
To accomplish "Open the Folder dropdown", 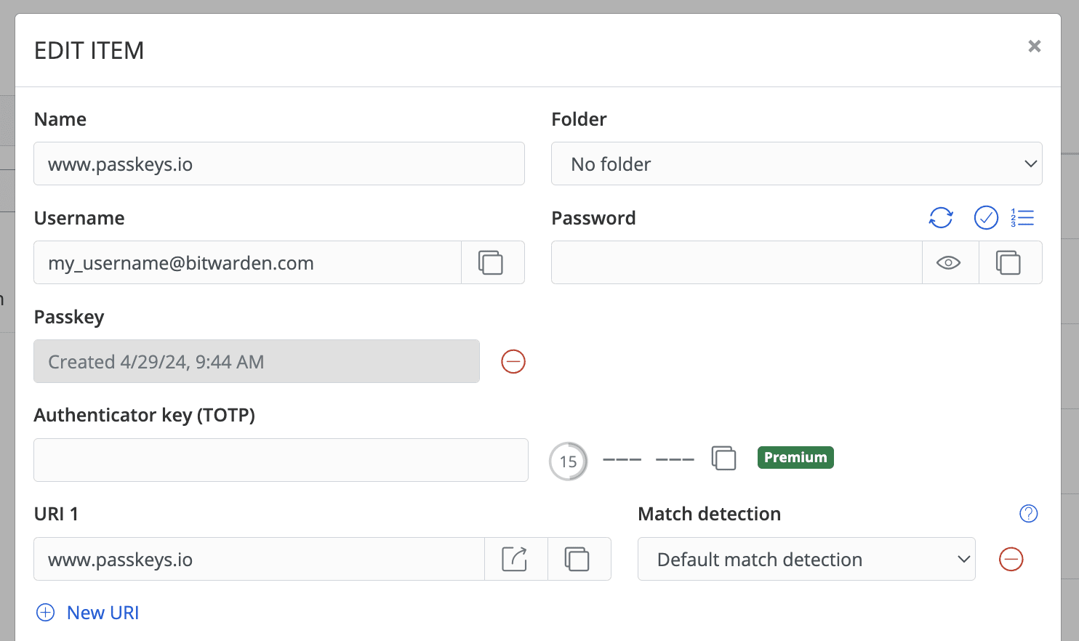I will pos(797,164).
